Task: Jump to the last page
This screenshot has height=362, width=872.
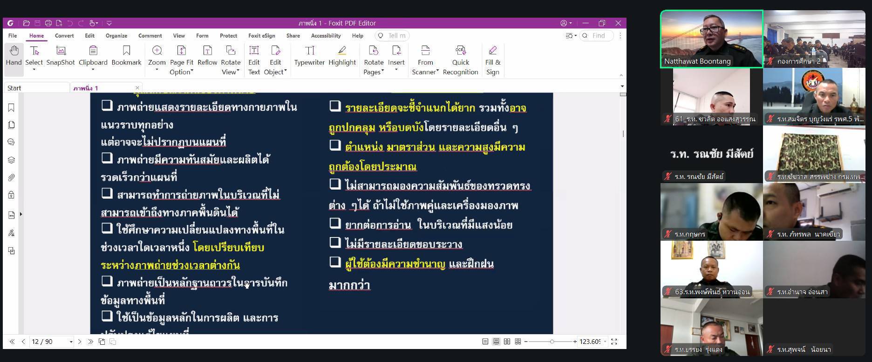Action: point(90,342)
